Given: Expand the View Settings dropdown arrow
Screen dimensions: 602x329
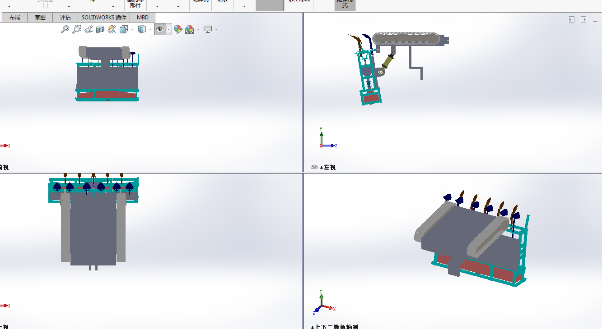Looking at the screenshot, I should [216, 30].
